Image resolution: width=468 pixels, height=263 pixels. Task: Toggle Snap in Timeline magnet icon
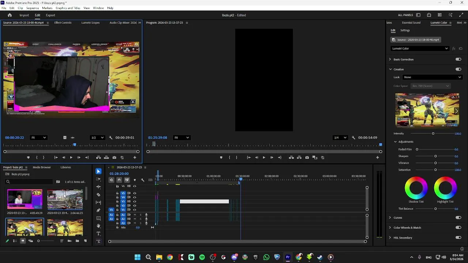(x=119, y=180)
